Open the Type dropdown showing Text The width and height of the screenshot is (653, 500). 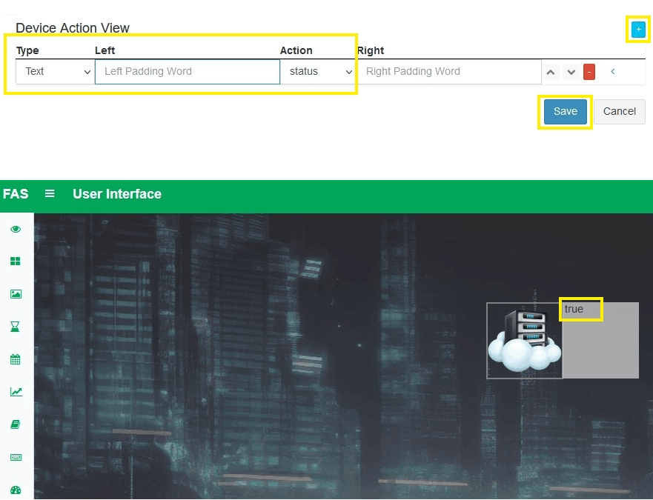[55, 72]
